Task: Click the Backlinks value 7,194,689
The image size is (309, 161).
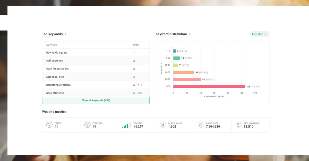Action: [x=213, y=127]
